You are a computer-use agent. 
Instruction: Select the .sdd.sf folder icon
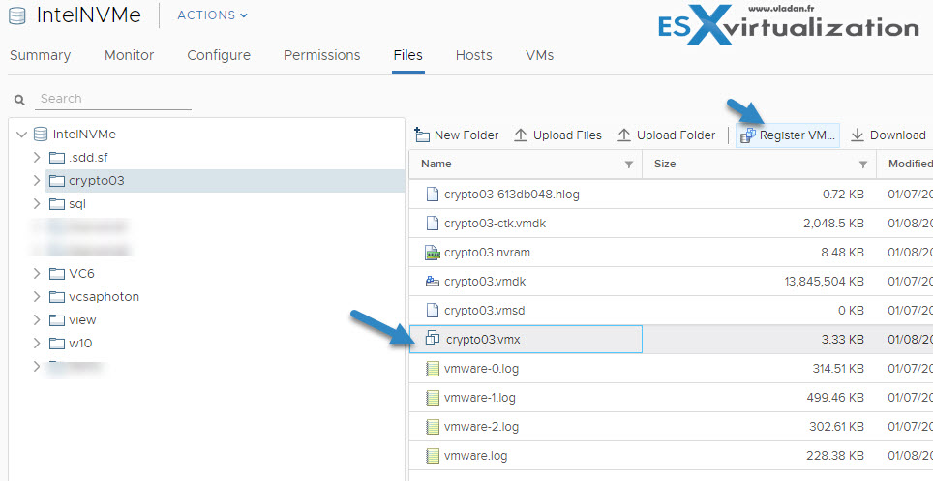point(56,158)
